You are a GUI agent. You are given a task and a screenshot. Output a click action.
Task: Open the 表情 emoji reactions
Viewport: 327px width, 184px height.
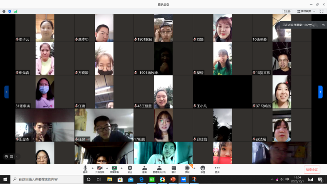(203, 169)
